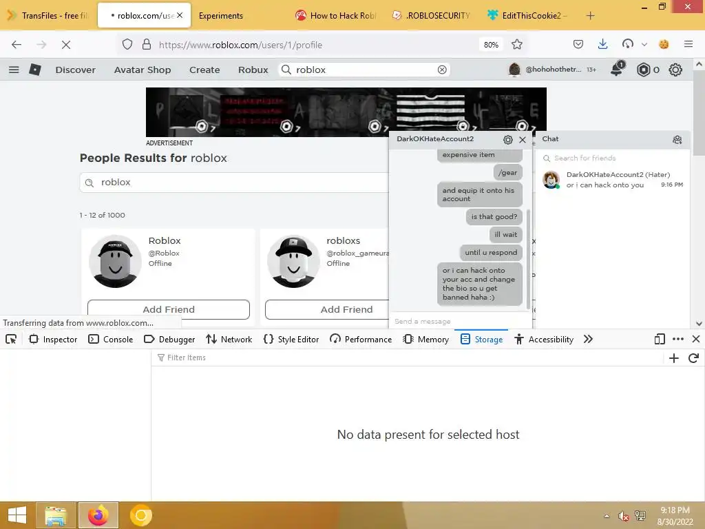Click the Roblox logo home icon
The image size is (705, 529).
[35, 70]
